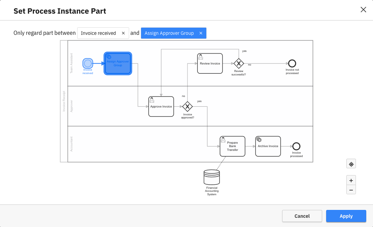Image resolution: width=373 pixels, height=227 pixels.
Task: Cancel the Set Process Instance Part dialog
Action: [x=302, y=216]
